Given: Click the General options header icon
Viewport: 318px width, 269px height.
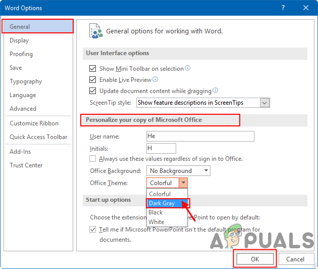Looking at the screenshot, I should click(x=96, y=31).
